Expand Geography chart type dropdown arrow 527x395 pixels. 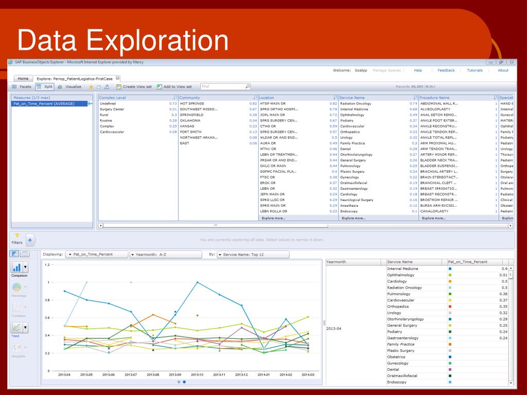[x=25, y=348]
